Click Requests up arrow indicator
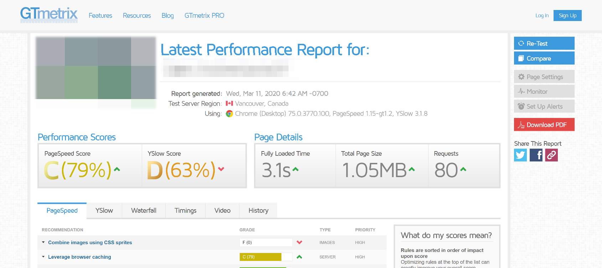This screenshot has width=602, height=268. click(x=463, y=169)
